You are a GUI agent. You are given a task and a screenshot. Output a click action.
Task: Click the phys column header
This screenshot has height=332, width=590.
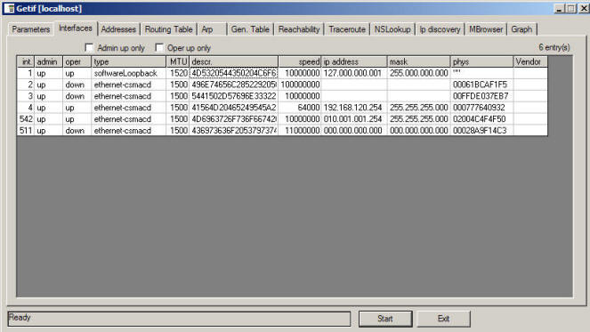[481, 61]
